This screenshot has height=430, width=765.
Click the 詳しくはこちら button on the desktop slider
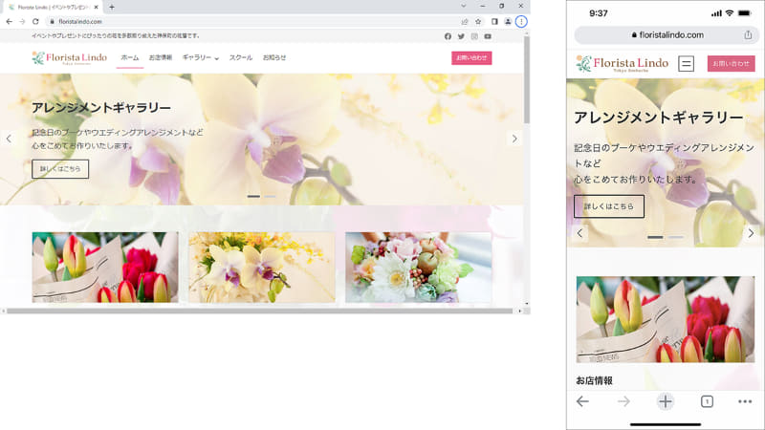[x=60, y=169]
